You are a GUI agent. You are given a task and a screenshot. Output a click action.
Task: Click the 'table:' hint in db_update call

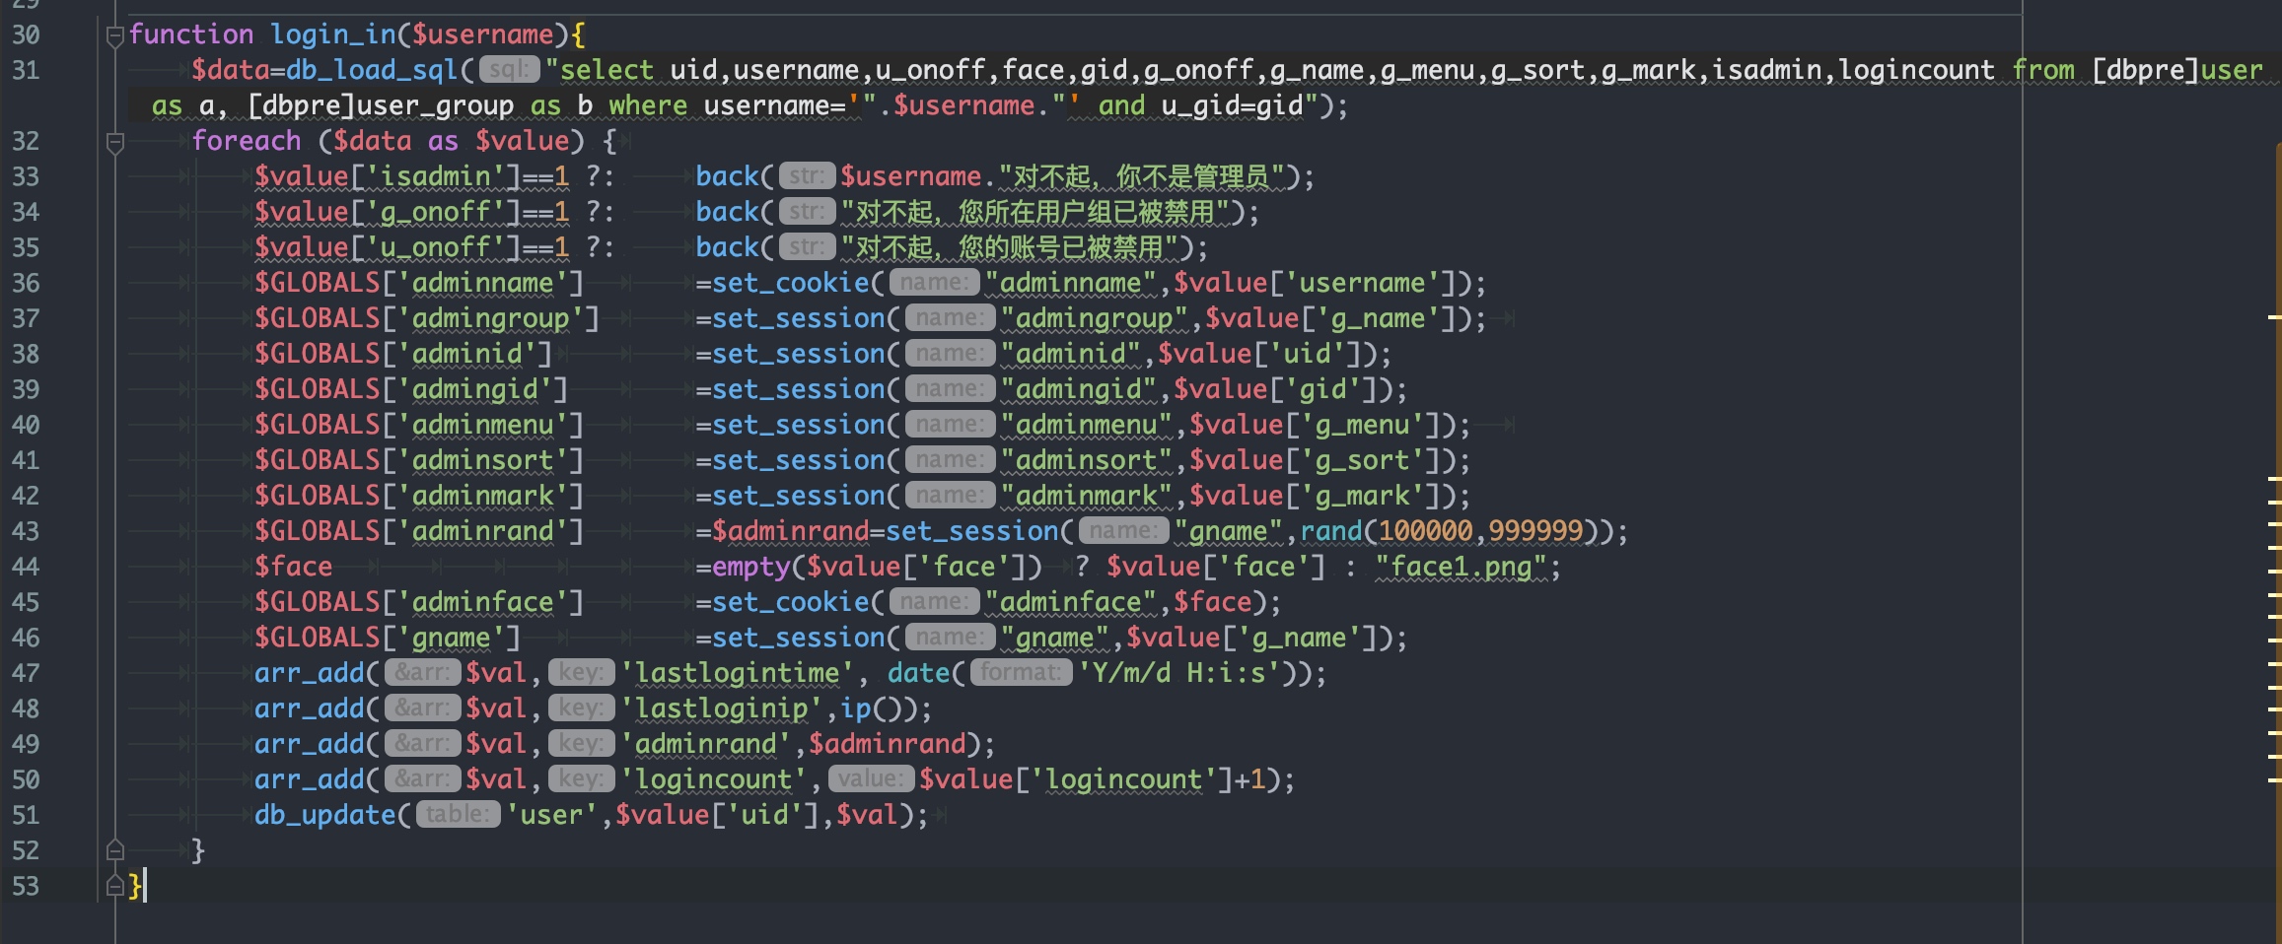click(458, 815)
